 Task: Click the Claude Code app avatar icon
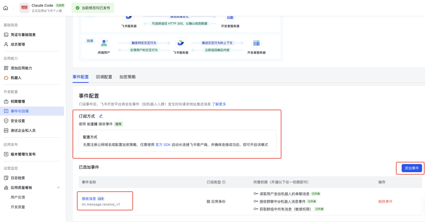click(x=24, y=8)
